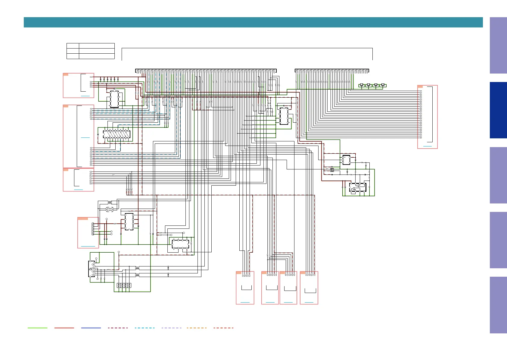Click the orange dashed legend line
The width and height of the screenshot is (507, 359).
point(197,328)
